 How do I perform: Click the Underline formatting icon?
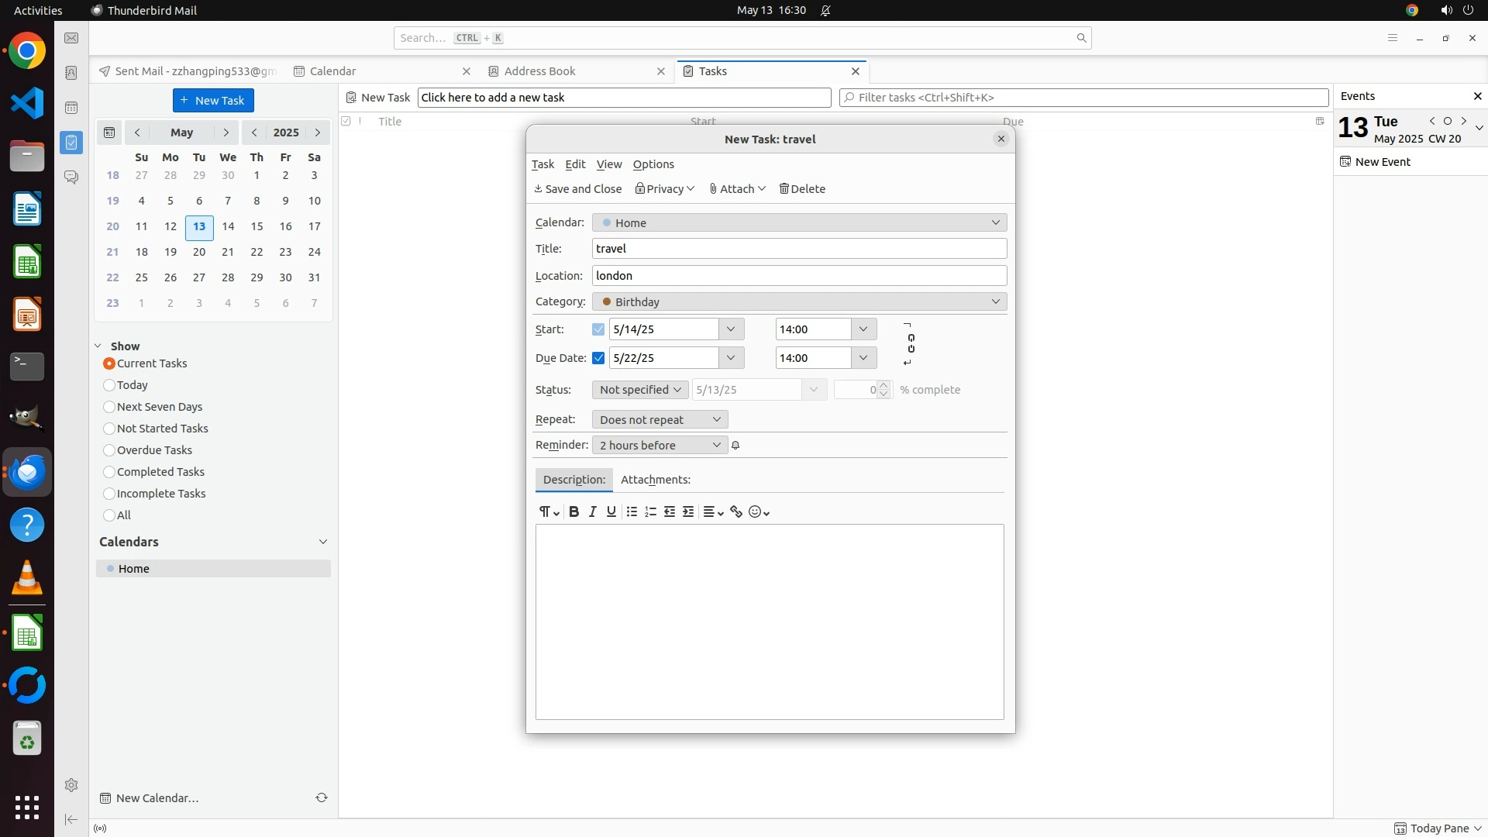(x=611, y=511)
